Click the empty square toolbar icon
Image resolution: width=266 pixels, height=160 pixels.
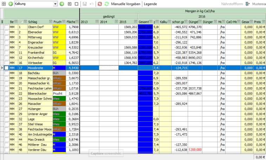[x=77, y=4]
